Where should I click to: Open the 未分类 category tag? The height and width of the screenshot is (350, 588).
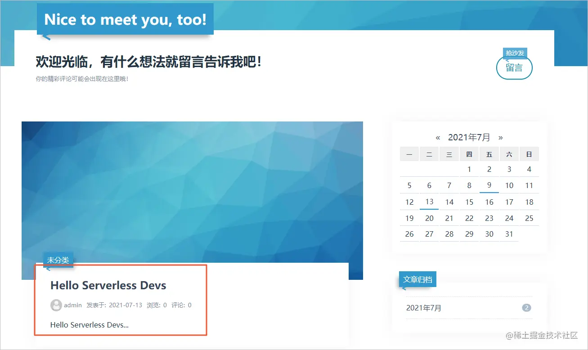point(58,260)
